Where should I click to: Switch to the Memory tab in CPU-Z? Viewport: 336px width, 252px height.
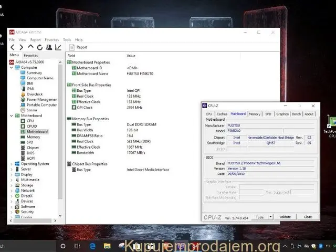pos(255,114)
